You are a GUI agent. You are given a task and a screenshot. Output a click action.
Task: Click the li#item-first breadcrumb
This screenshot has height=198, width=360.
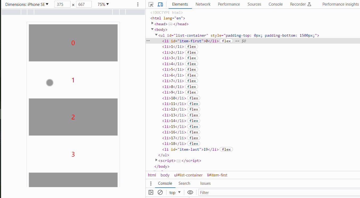coord(217,175)
